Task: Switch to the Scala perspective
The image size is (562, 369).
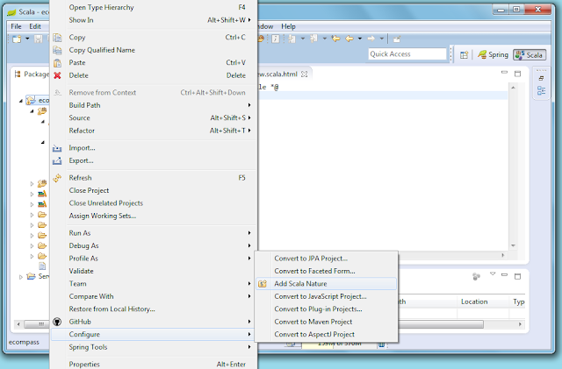Action: tap(530, 54)
